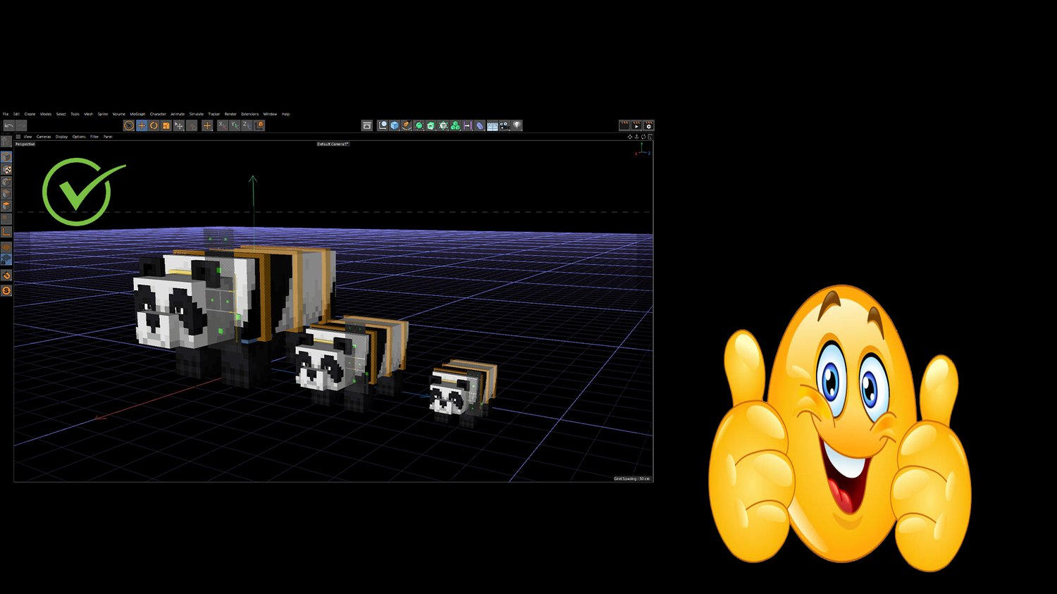This screenshot has height=594, width=1057.
Task: Open the Spline menu
Action: (x=103, y=114)
